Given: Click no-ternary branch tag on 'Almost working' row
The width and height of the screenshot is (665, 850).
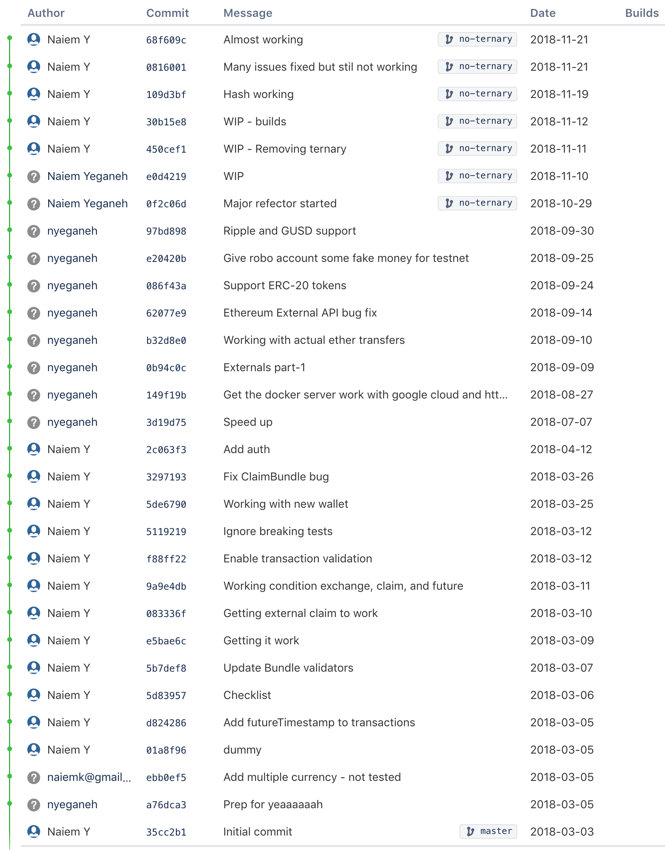Looking at the screenshot, I should 477,39.
